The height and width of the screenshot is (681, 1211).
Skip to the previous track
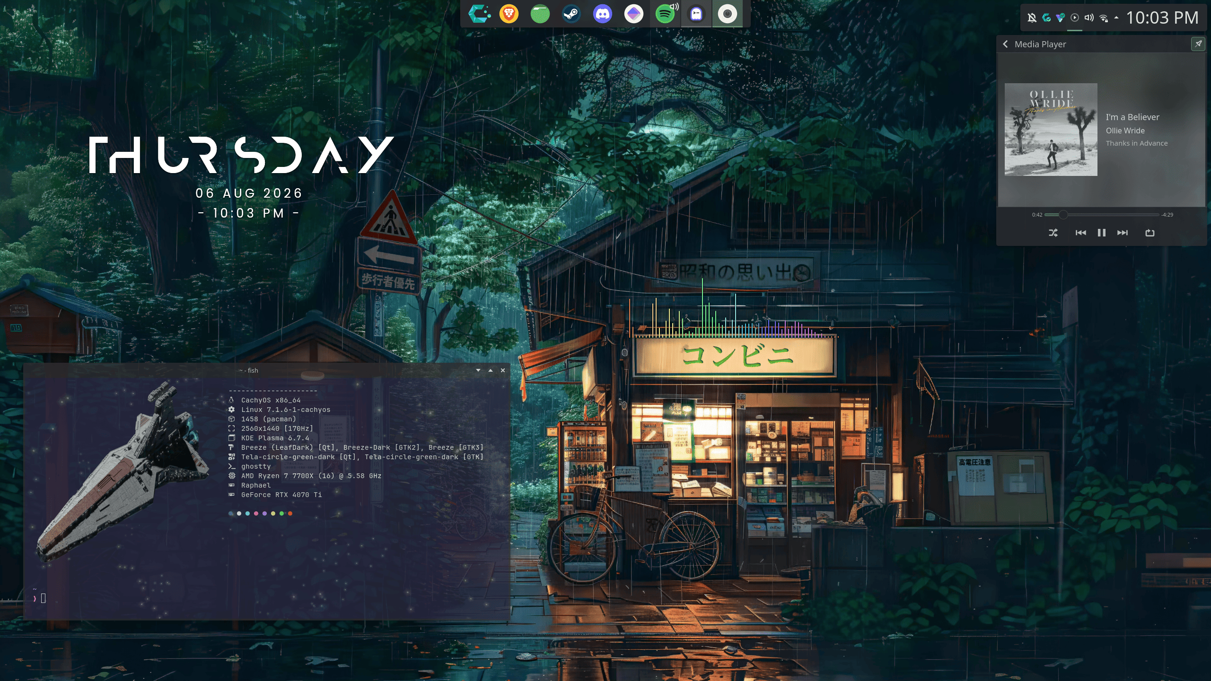pos(1081,233)
